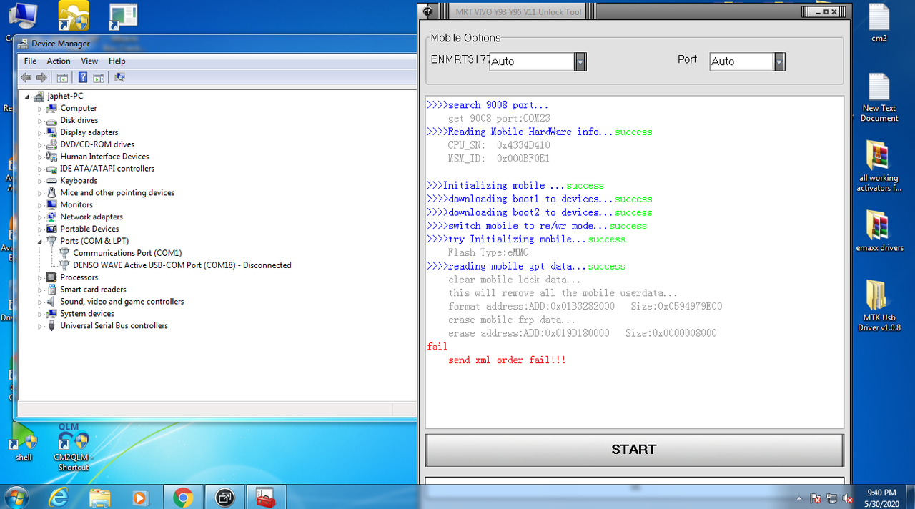Expand the Disk drives node
The width and height of the screenshot is (915, 509).
pyautogui.click(x=40, y=121)
